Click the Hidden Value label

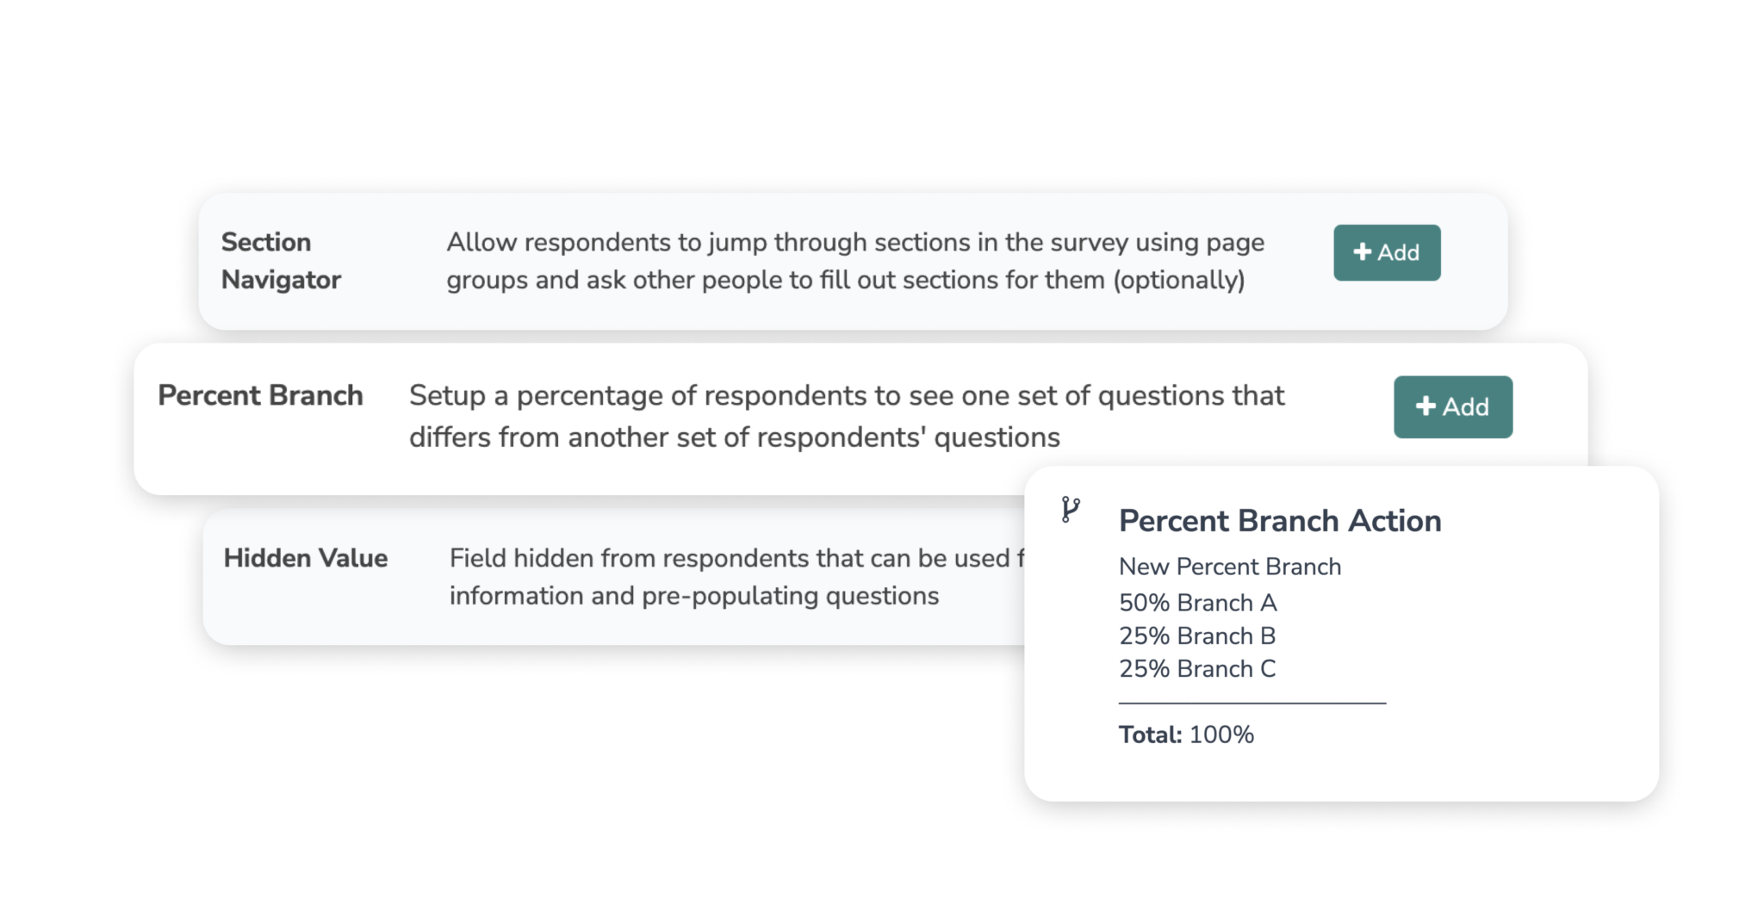click(304, 558)
